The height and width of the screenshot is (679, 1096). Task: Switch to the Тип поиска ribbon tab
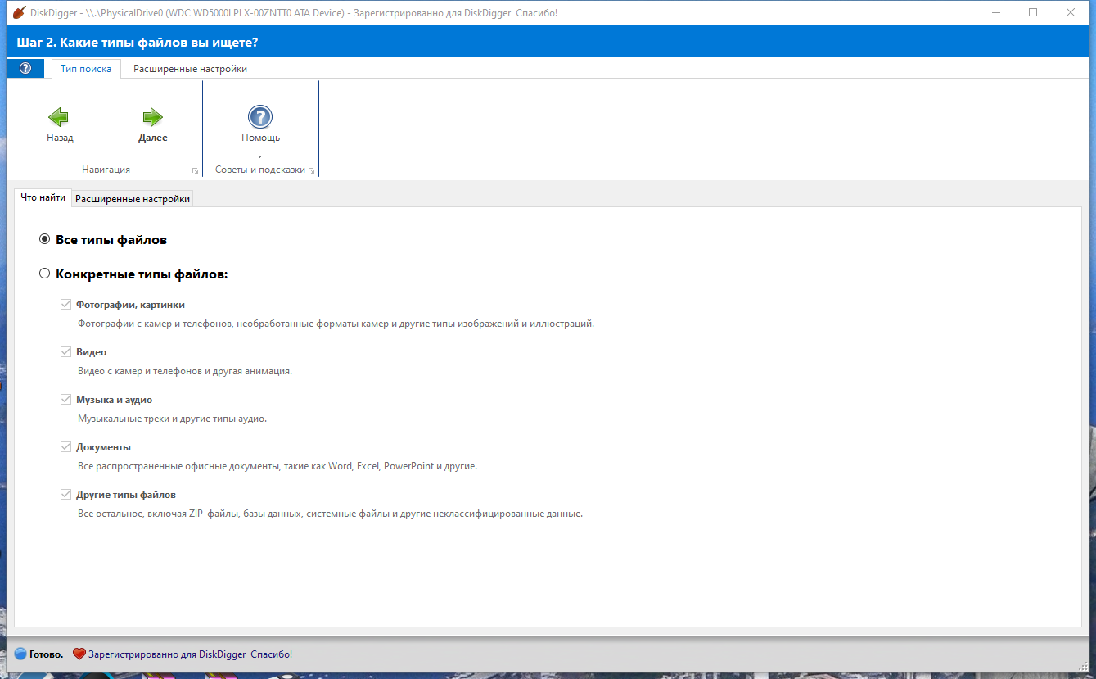(x=86, y=69)
